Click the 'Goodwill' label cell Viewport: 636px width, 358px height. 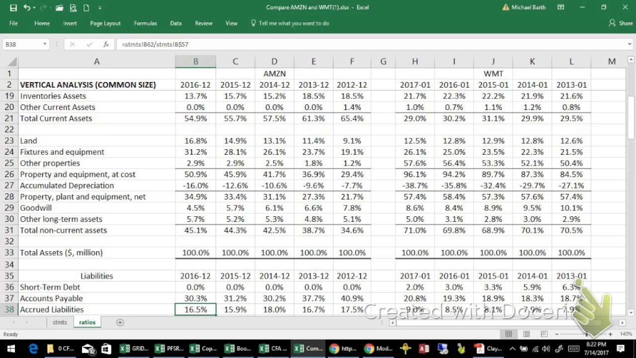click(96, 208)
